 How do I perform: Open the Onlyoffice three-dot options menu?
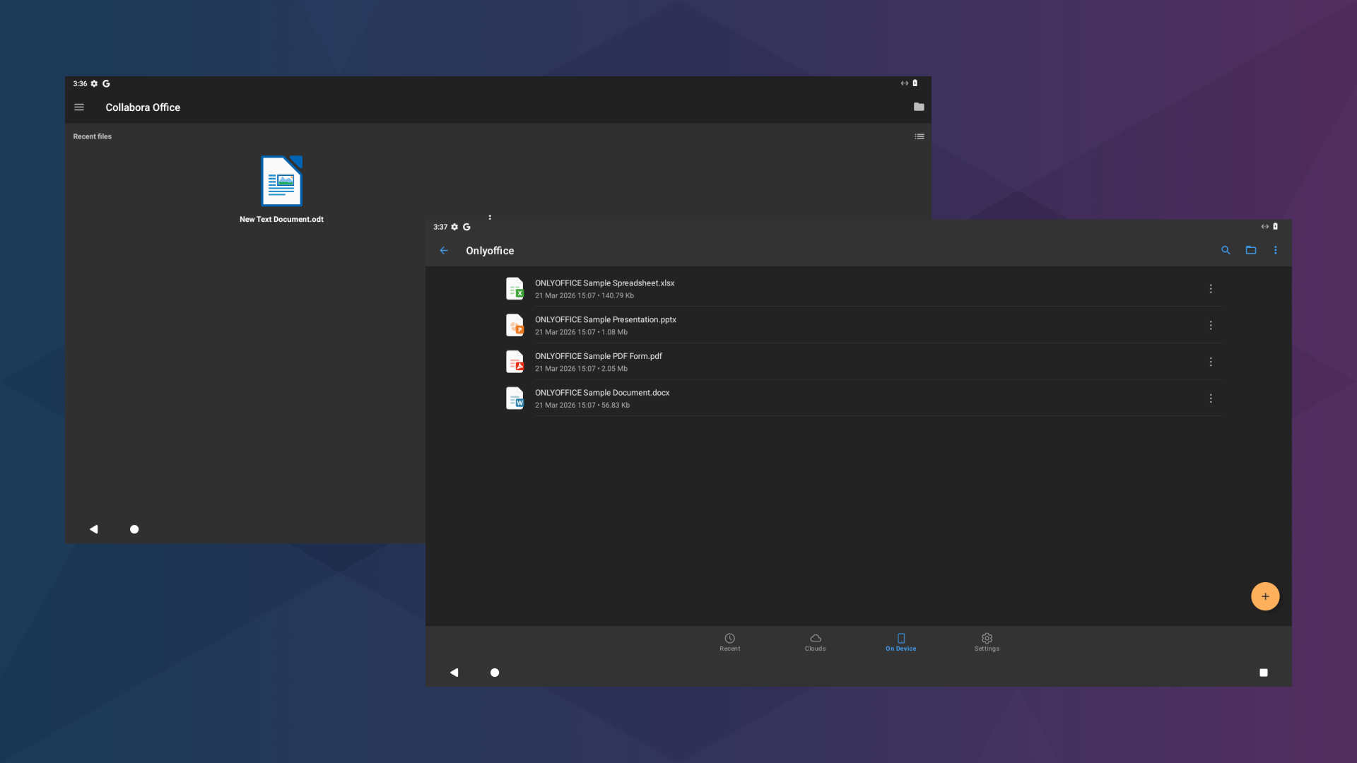[x=1276, y=250]
